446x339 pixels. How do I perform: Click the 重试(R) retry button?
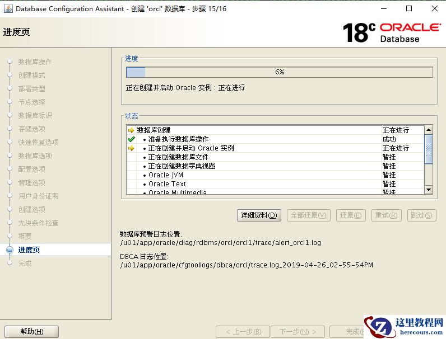386,215
